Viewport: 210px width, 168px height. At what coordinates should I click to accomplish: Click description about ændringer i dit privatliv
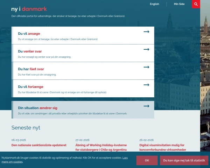(x=72, y=113)
